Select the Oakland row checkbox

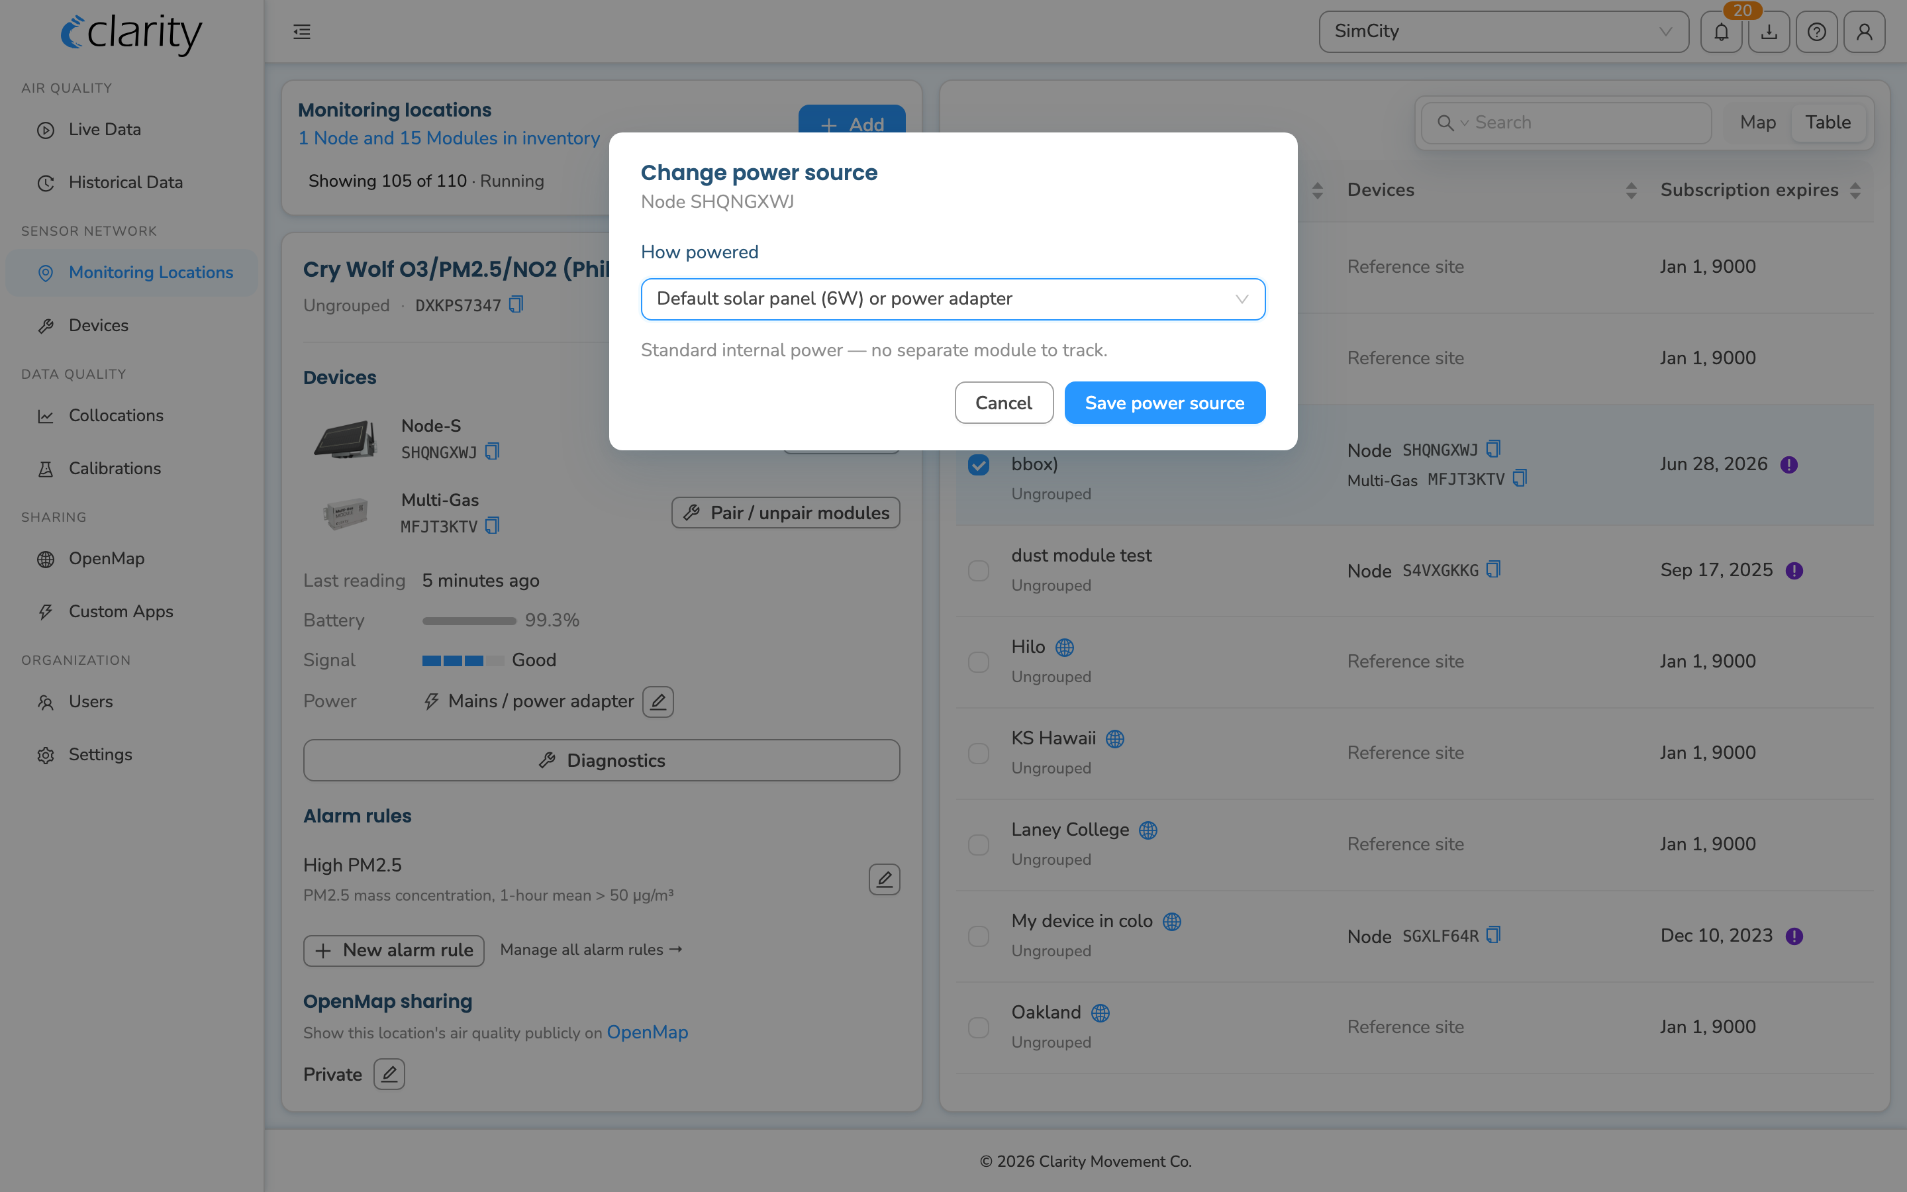click(979, 1027)
